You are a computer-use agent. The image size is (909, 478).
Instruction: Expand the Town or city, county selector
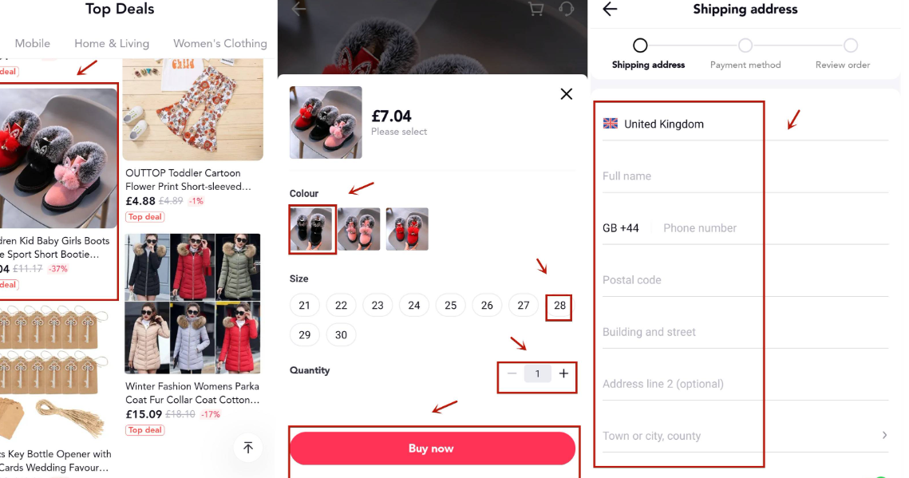coord(745,436)
